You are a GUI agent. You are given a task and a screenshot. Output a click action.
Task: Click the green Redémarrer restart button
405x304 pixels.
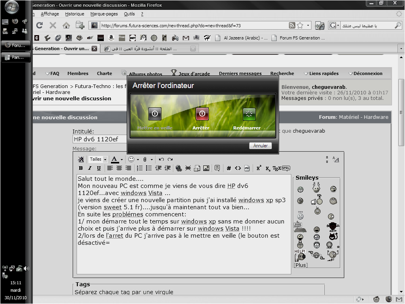(249, 114)
